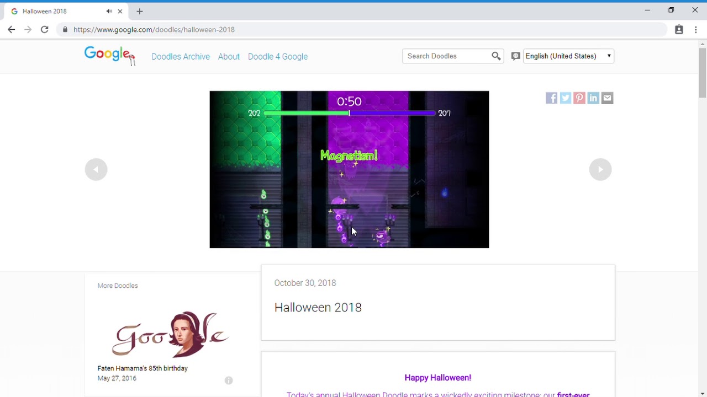Screen dimensions: 707x397
Task: Click the Magnetism! power-up text
Action: point(349,155)
